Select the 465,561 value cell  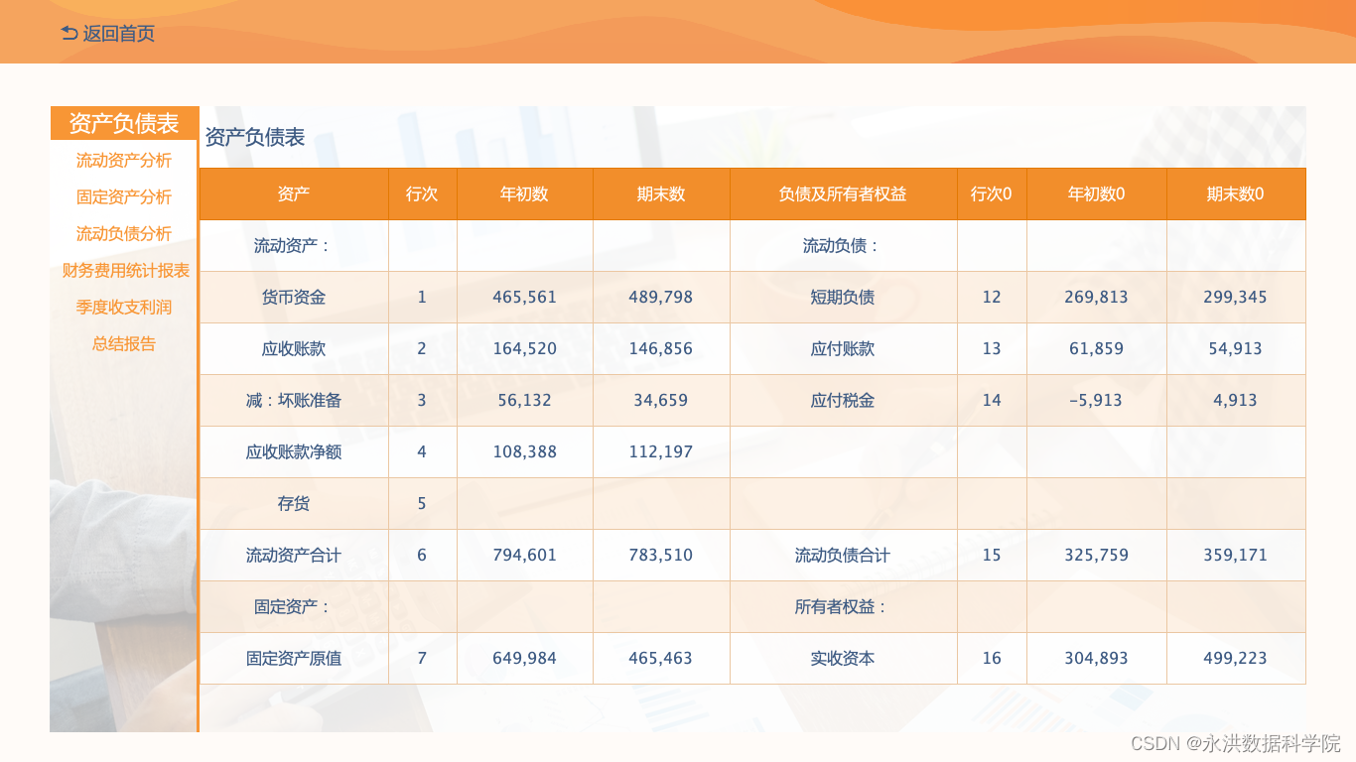click(x=524, y=297)
